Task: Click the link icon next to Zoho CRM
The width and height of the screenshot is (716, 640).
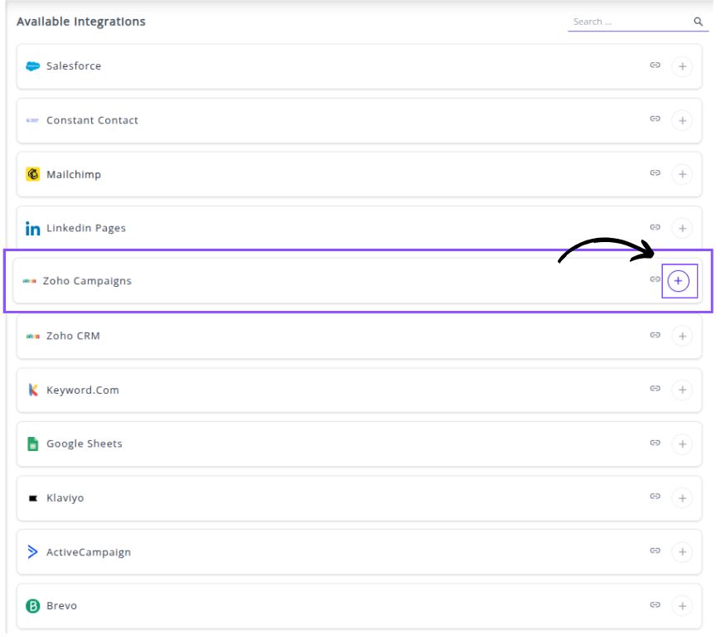Action: coord(655,335)
